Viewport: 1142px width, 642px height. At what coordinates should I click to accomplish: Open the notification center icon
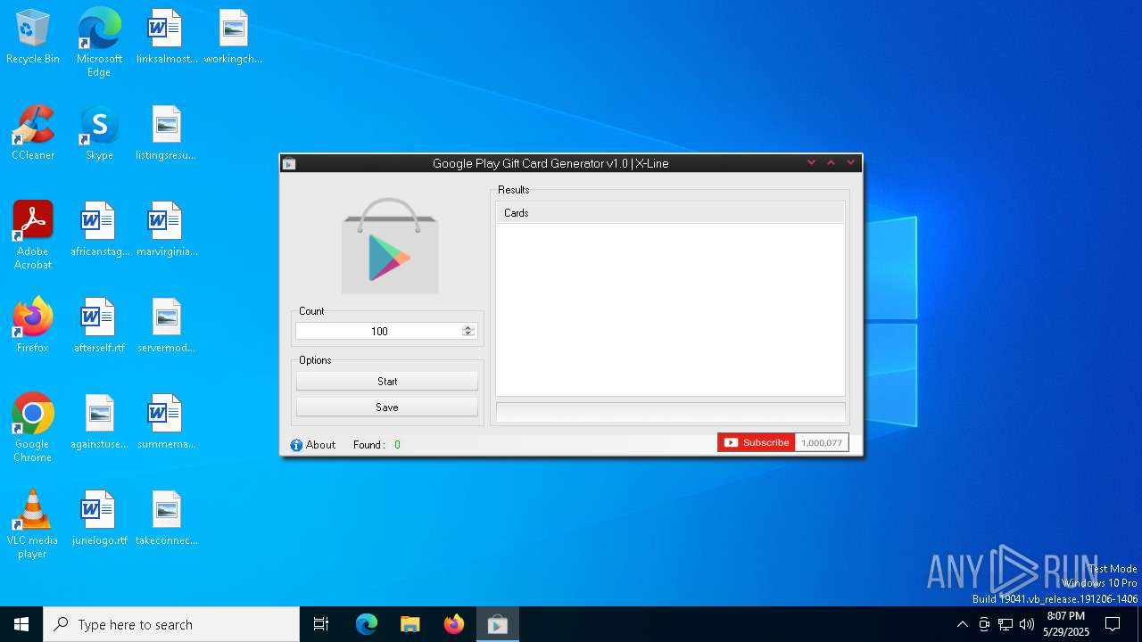point(1113,624)
